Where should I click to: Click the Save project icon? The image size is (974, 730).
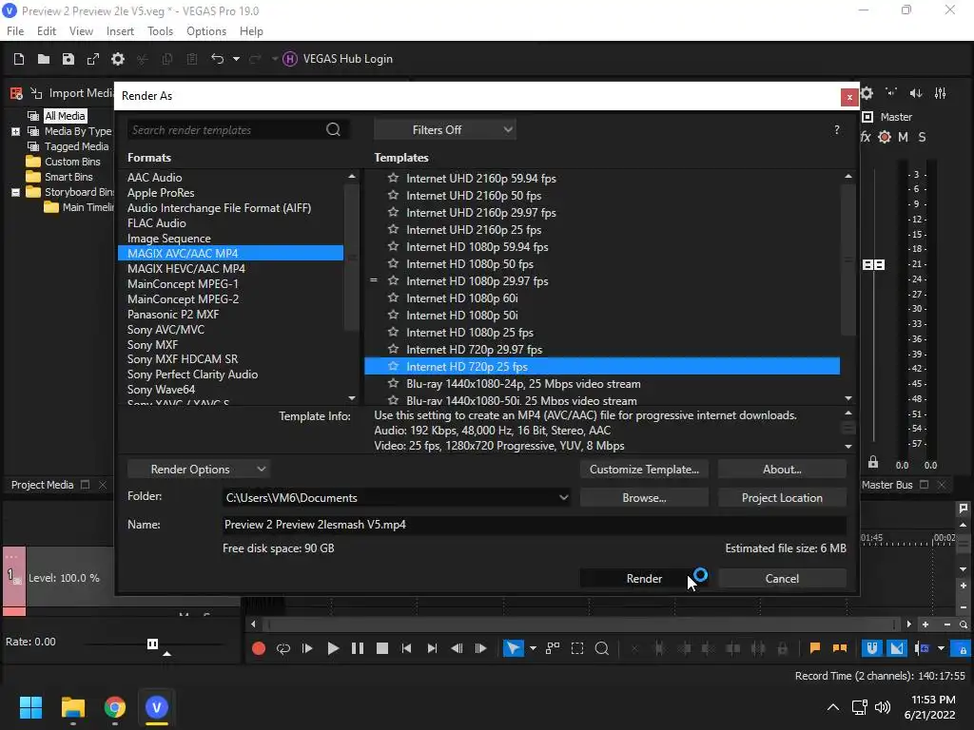[x=68, y=59]
